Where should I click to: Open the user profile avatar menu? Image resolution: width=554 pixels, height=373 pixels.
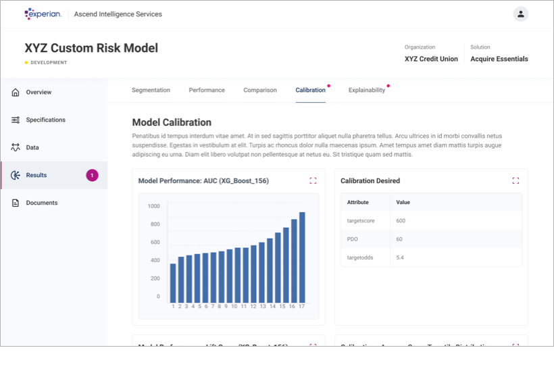tap(520, 14)
